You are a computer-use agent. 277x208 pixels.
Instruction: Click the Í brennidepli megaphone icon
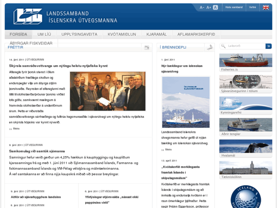(x=210, y=47)
